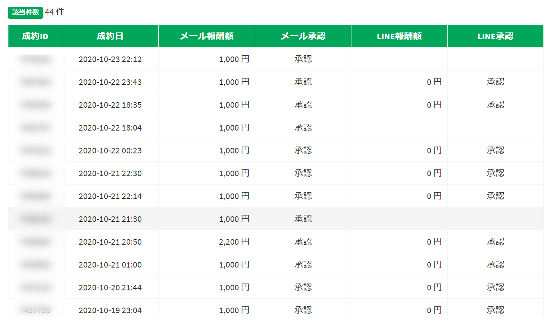The width and height of the screenshot is (553, 324).
Task: Sort by the 成約日 column header
Action: point(110,36)
